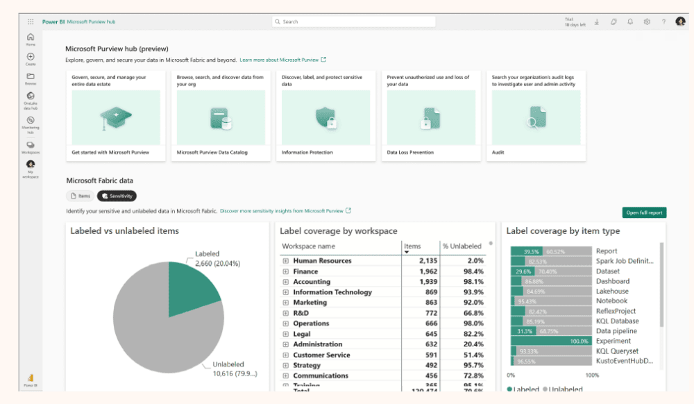Click the Audit magnifier document image
The image size is (694, 404).
(536, 117)
